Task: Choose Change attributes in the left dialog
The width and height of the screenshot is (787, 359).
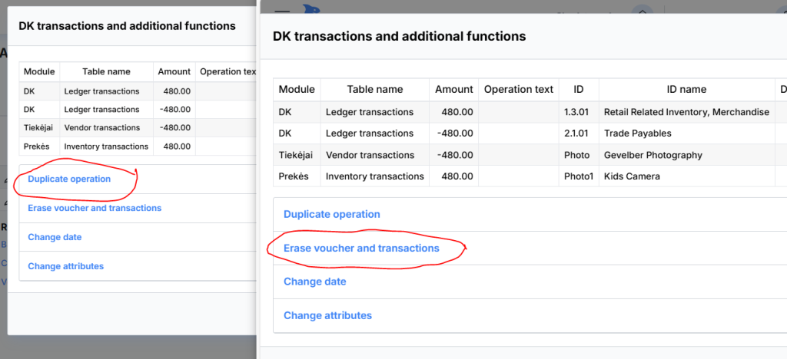Action: pos(65,266)
